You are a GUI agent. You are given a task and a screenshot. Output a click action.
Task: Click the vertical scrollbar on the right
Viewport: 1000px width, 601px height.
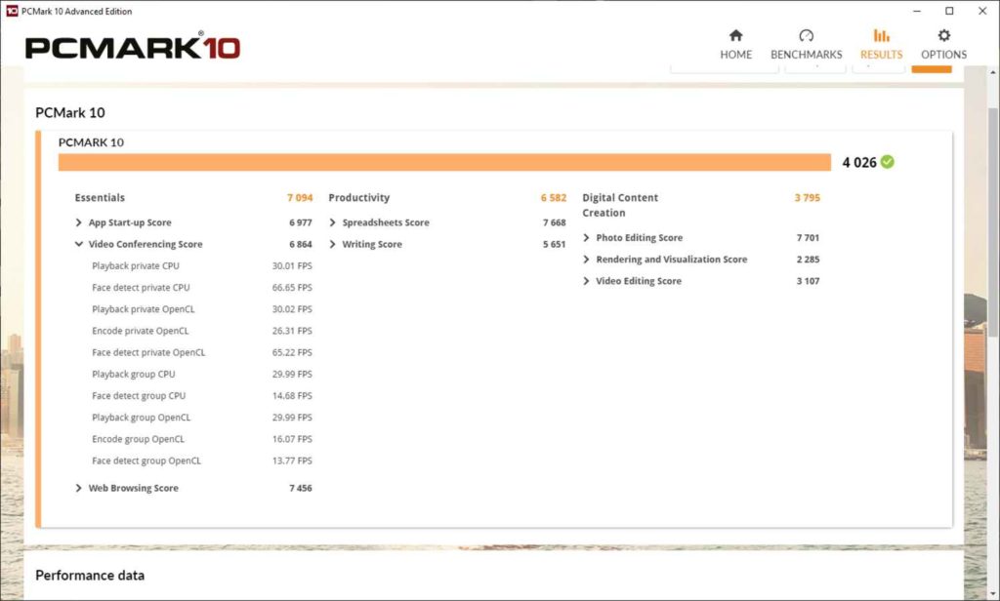(x=992, y=244)
